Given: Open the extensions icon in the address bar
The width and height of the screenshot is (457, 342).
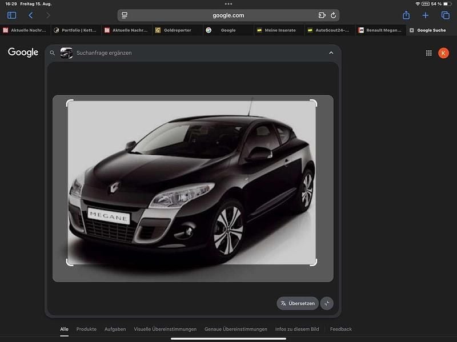Looking at the screenshot, I should coord(322,15).
